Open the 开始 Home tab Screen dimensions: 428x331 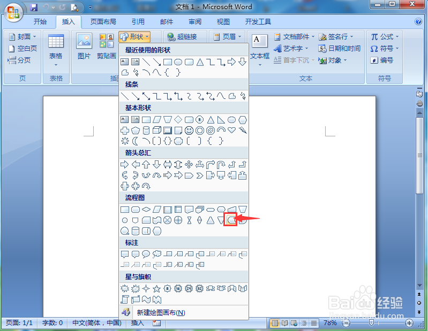pyautogui.click(x=40, y=22)
